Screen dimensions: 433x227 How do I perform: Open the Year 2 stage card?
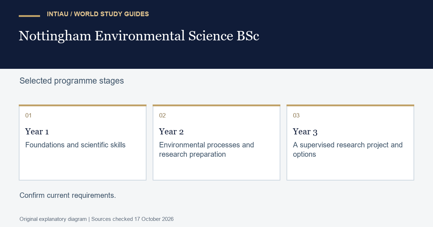coord(216,142)
